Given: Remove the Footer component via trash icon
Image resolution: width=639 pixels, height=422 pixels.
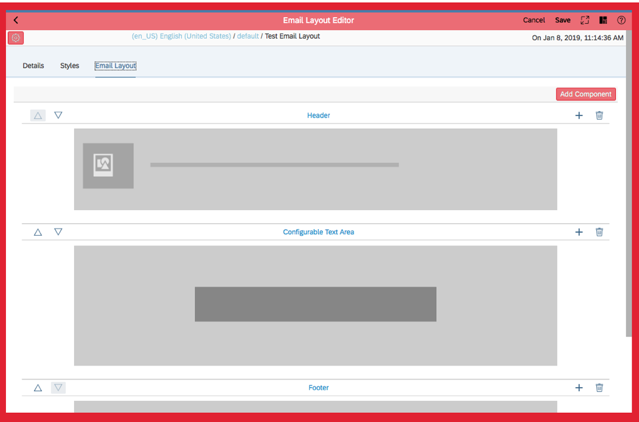Looking at the screenshot, I should coord(599,388).
